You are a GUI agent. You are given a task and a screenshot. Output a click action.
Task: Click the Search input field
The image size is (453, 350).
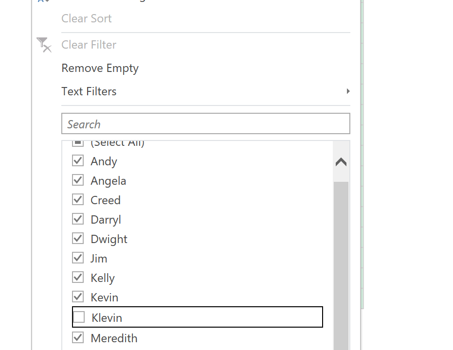coord(205,124)
